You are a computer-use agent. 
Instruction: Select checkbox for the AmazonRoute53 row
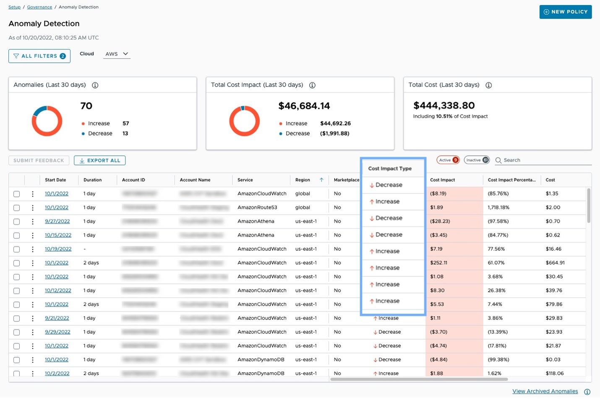tap(16, 208)
